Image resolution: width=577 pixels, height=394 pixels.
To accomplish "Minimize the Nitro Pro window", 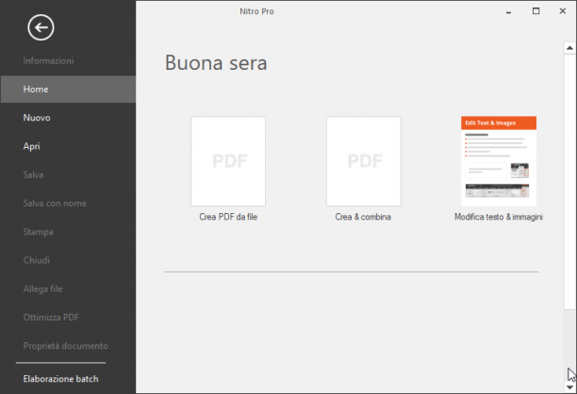I will tap(508, 12).
